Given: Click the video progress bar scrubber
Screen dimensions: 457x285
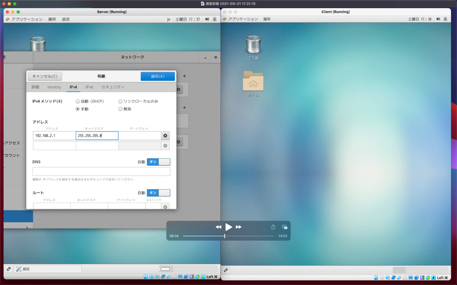Looking at the screenshot, I should (224, 236).
